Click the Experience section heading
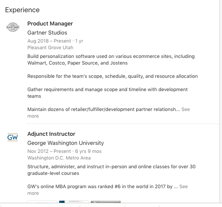This screenshot has width=222, height=207. (22, 10)
